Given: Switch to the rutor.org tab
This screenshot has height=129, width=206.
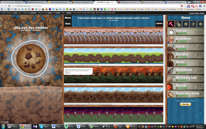Looking at the screenshot, I should 82,2.
